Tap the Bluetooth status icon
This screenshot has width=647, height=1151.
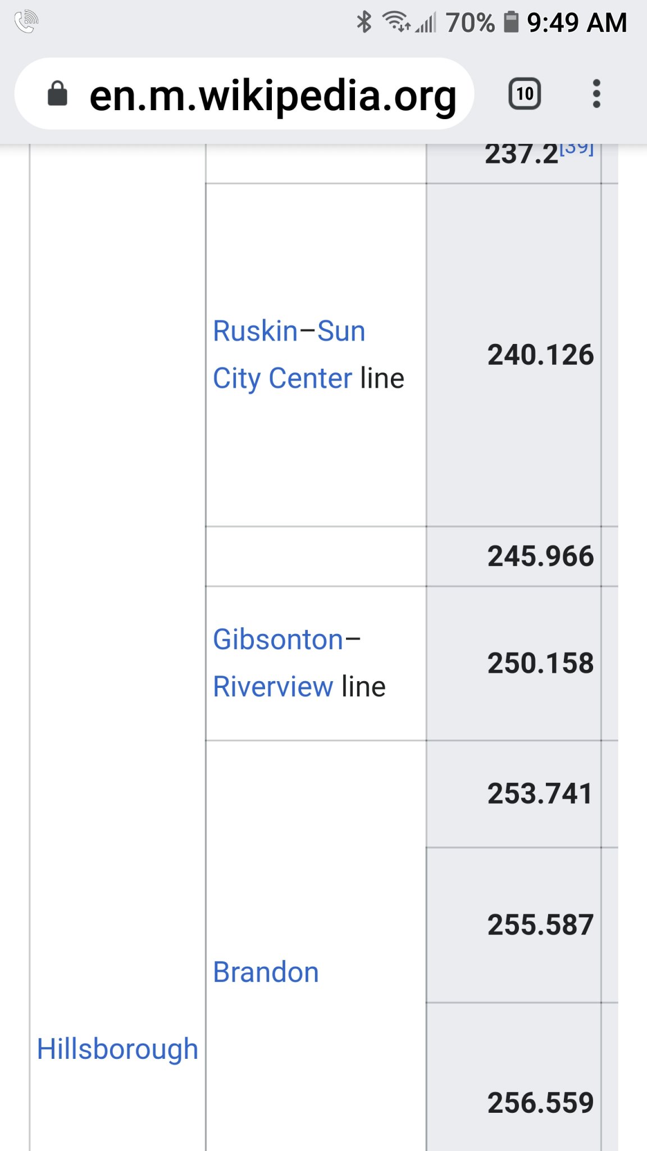pos(364,22)
